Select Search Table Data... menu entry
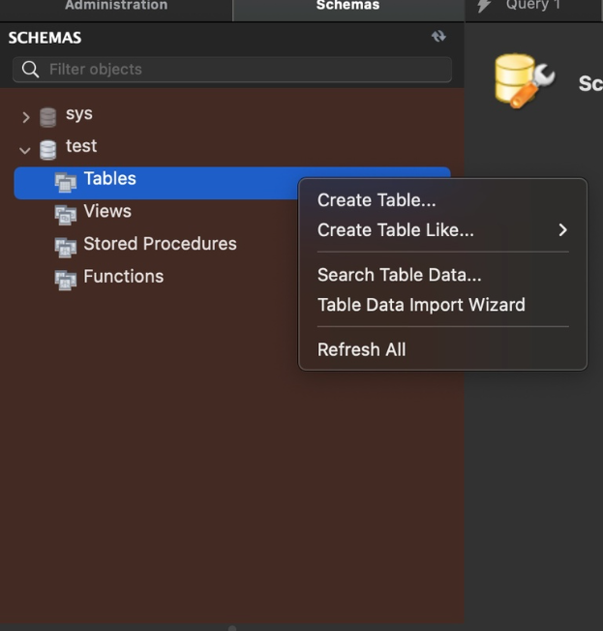603x631 pixels. (399, 275)
